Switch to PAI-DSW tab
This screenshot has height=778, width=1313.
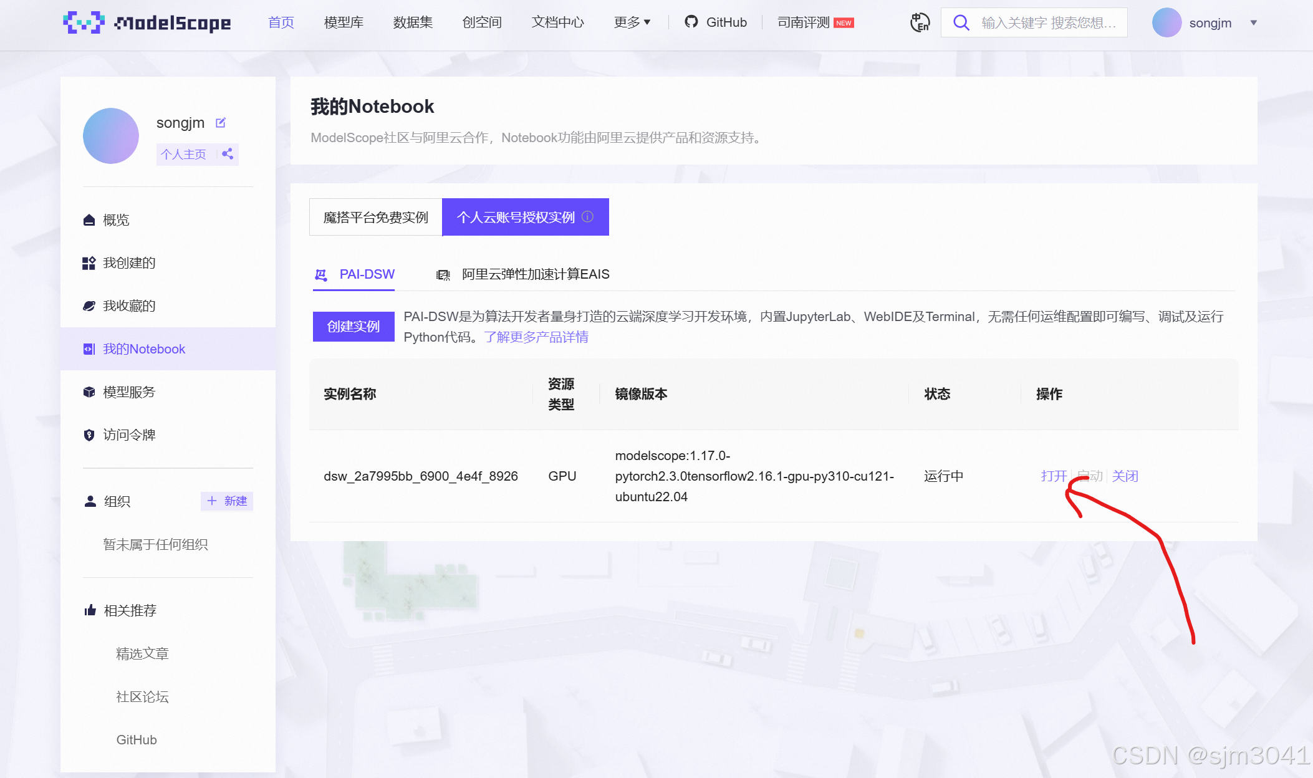tap(354, 275)
